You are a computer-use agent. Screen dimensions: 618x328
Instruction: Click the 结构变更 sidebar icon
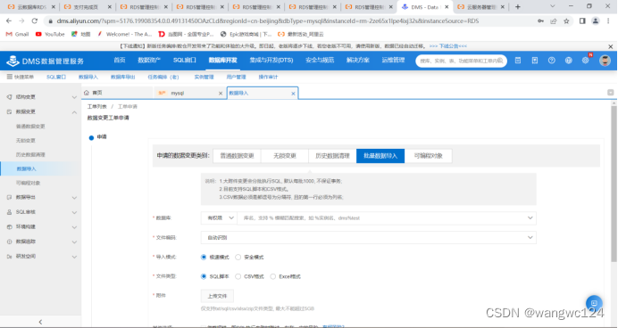[x=9, y=97]
